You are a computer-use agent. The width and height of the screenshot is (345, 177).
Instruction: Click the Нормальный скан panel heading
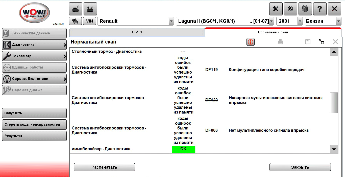point(93,42)
